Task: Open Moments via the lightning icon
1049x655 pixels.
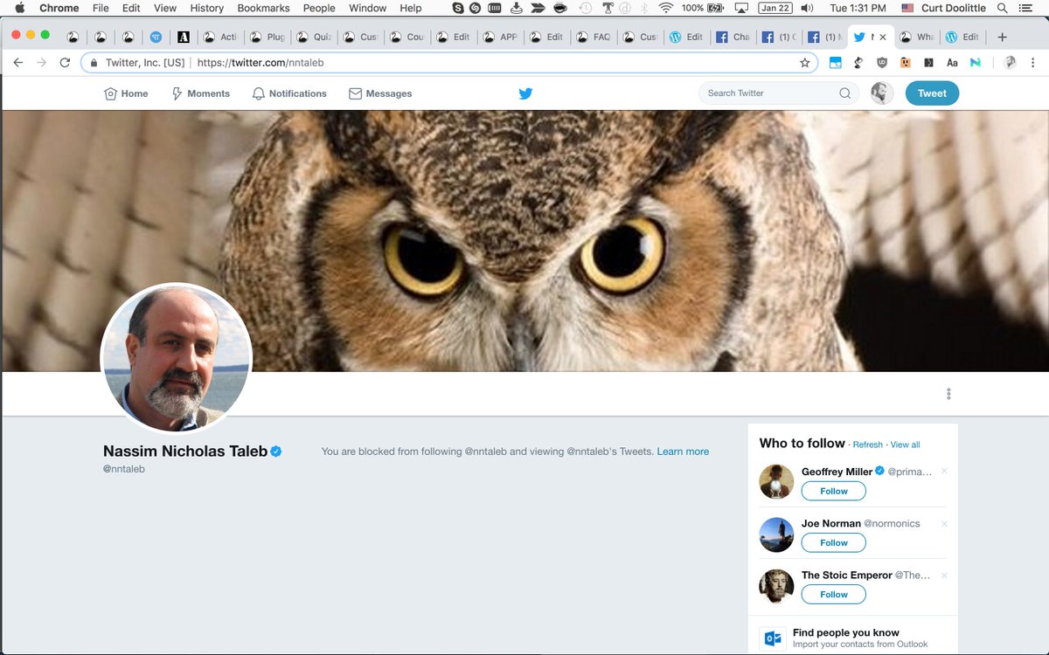Action: (176, 93)
